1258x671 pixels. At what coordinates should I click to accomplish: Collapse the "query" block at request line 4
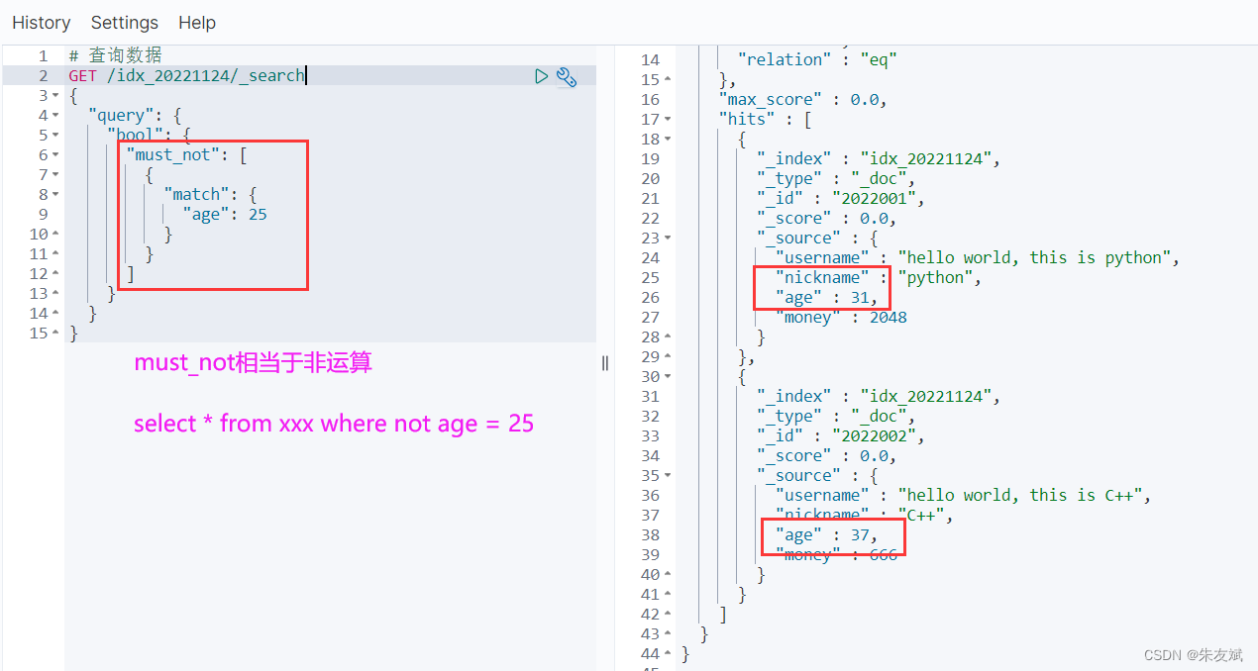coord(55,116)
